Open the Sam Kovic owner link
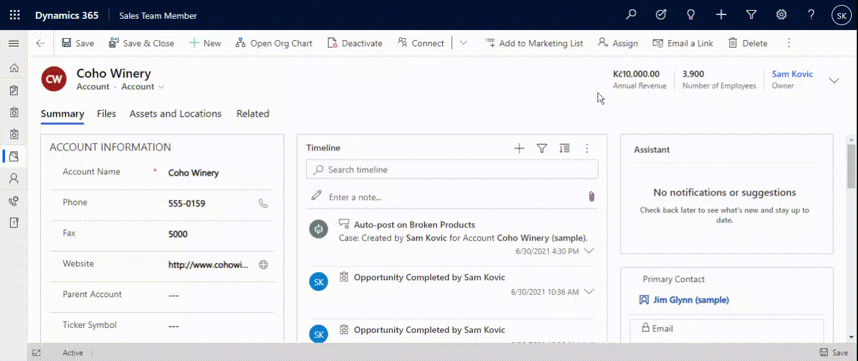The height and width of the screenshot is (361, 858). tap(792, 74)
